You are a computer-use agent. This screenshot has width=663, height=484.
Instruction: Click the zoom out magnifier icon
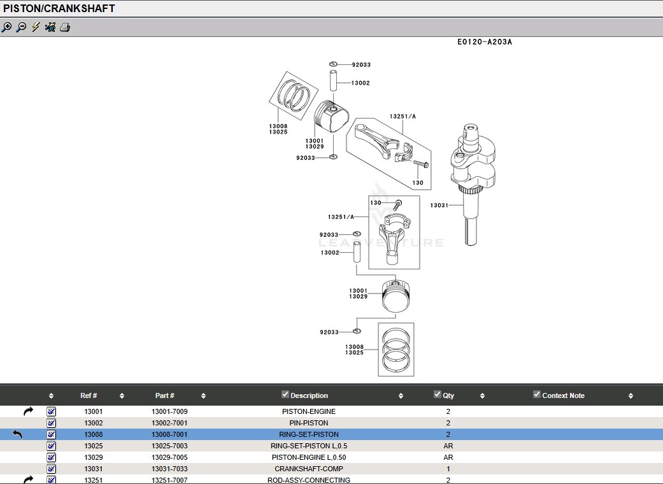click(21, 27)
